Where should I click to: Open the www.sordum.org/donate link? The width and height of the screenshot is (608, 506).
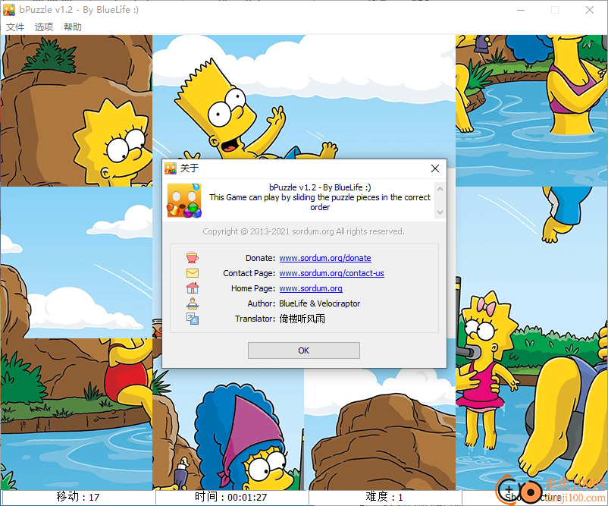pos(325,258)
